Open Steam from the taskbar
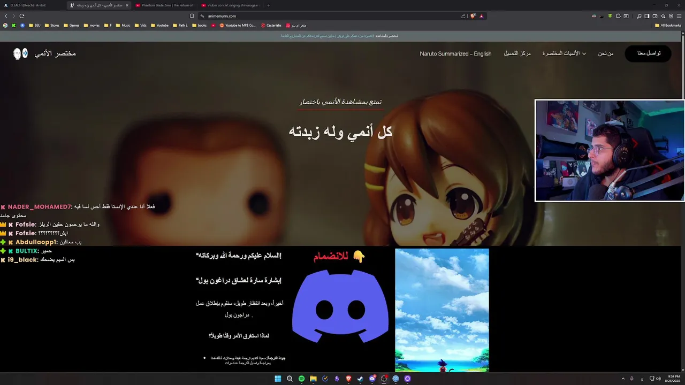Screen dimensions: 685x385 tap(360, 379)
